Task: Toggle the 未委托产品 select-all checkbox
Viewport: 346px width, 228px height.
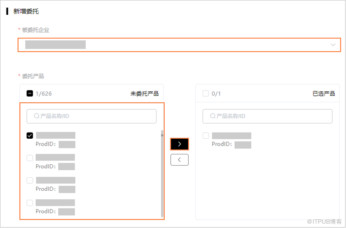Action: 30,94
